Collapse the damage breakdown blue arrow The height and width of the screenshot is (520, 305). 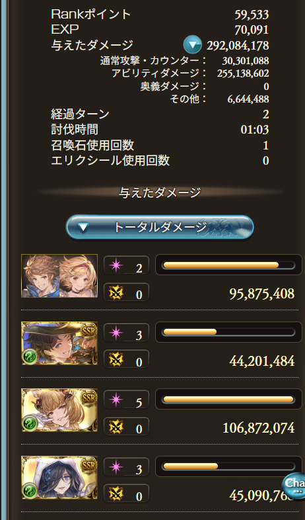[193, 44]
